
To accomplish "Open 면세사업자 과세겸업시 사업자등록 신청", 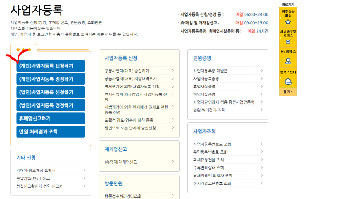I will pyautogui.click(x=136, y=97).
